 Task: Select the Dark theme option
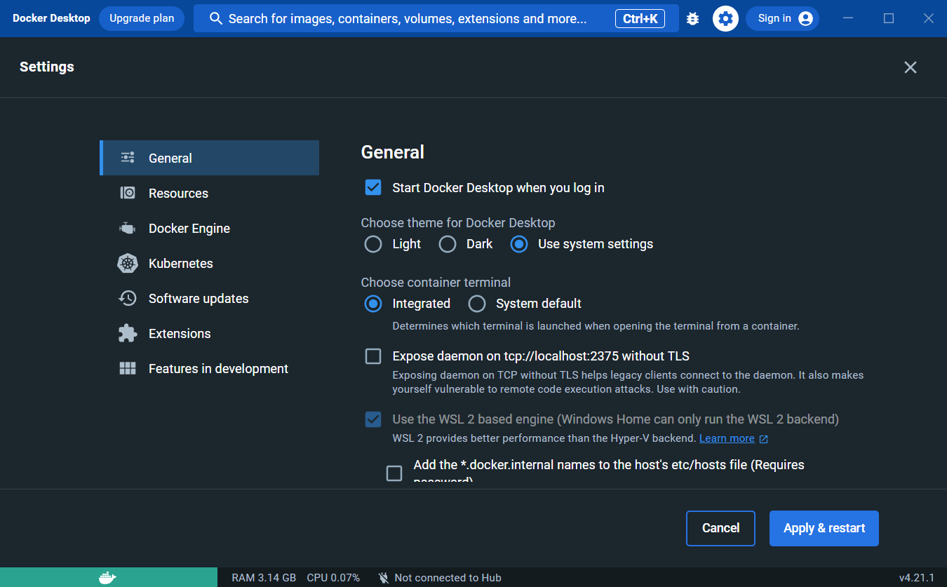pos(448,244)
